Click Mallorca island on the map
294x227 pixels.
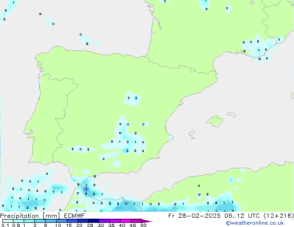215,121
